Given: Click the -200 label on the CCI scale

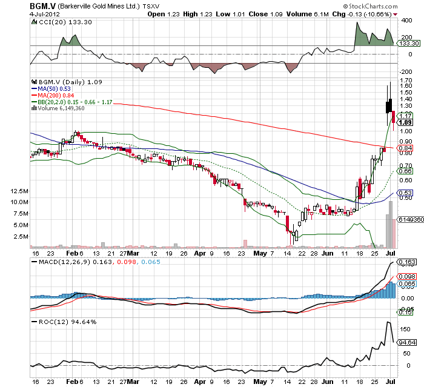Looking at the screenshot, I should 406,71.
